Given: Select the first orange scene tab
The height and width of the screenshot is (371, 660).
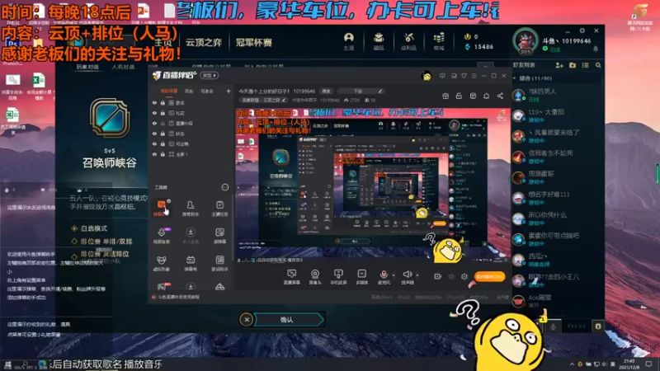Looking at the screenshot, I should point(169,91).
